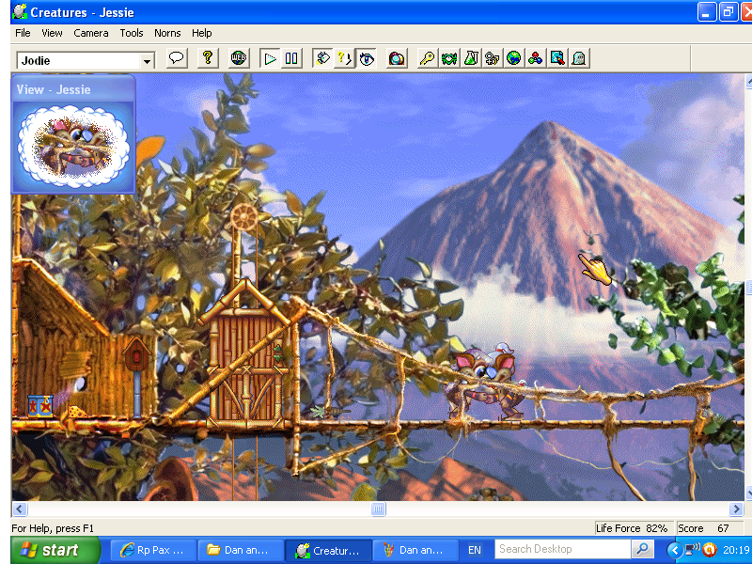Click the horizontal scrollbar thumb
This screenshot has width=752, height=564.
point(378,509)
